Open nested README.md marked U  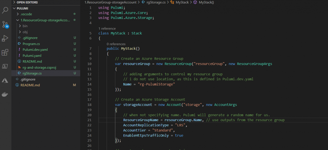pos(46,62)
